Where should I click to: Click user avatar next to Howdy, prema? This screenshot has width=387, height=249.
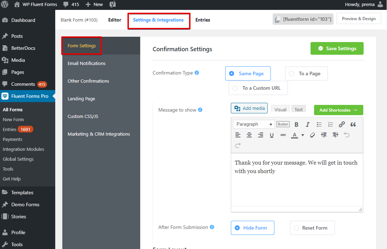(380, 4)
